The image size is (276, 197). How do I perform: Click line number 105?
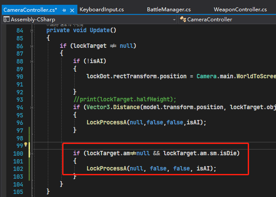coord(18,192)
